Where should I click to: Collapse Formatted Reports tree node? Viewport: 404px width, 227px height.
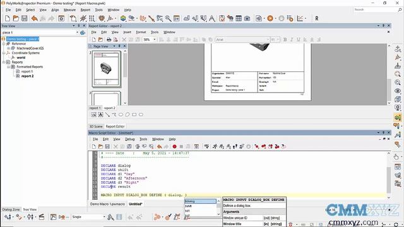(x=8, y=67)
